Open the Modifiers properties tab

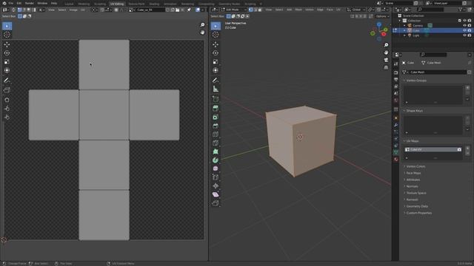pos(396,125)
